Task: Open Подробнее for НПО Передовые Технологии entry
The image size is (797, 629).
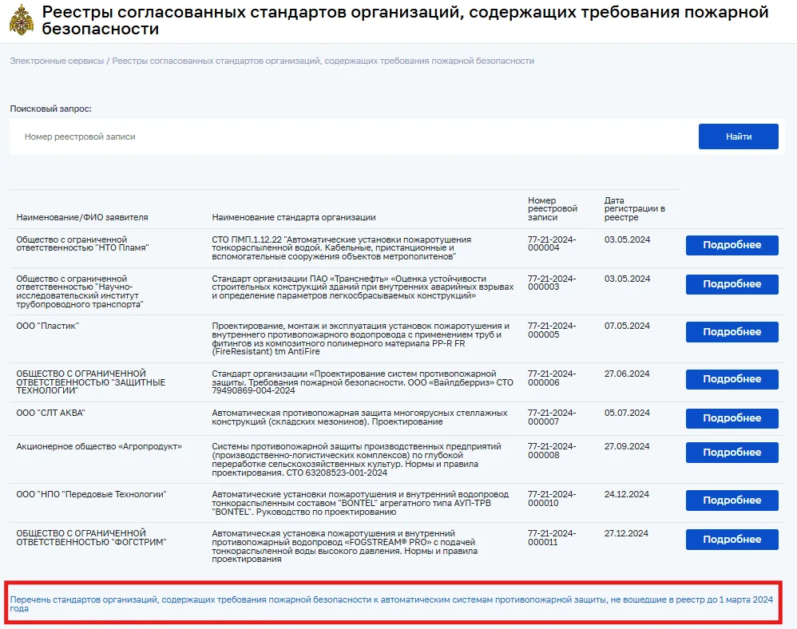Action: coord(732,500)
